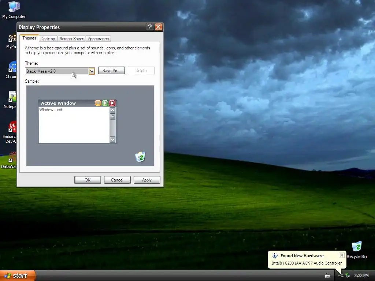The image size is (375, 281).
Task: Open the Screen Saver tab
Action: pyautogui.click(x=71, y=39)
